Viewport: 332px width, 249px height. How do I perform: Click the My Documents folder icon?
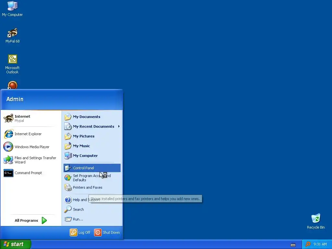click(x=68, y=117)
